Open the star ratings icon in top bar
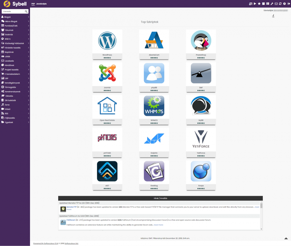This screenshot has height=246, width=291. coord(259,4)
